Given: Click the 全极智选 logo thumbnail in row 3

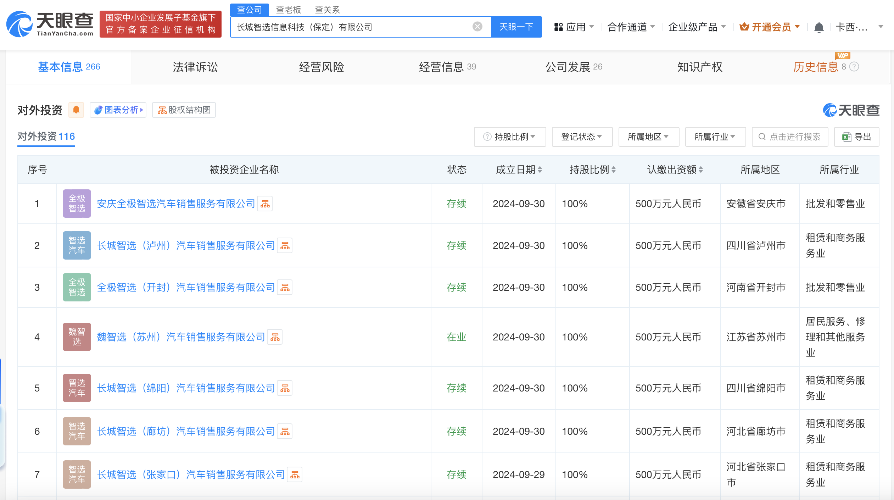Looking at the screenshot, I should click(77, 287).
